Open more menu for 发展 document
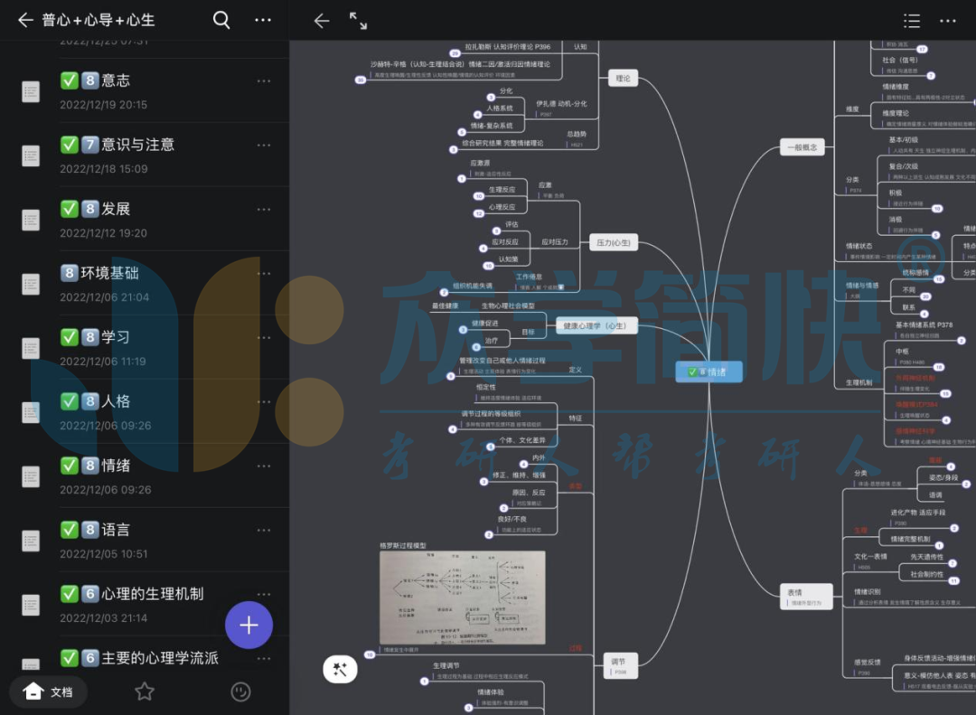The width and height of the screenshot is (976, 715). tap(264, 210)
